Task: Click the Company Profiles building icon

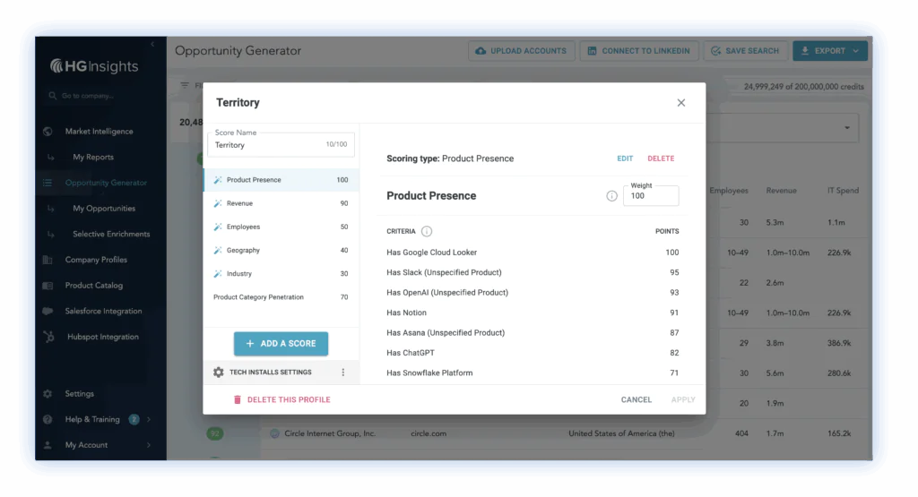Action: tap(48, 260)
